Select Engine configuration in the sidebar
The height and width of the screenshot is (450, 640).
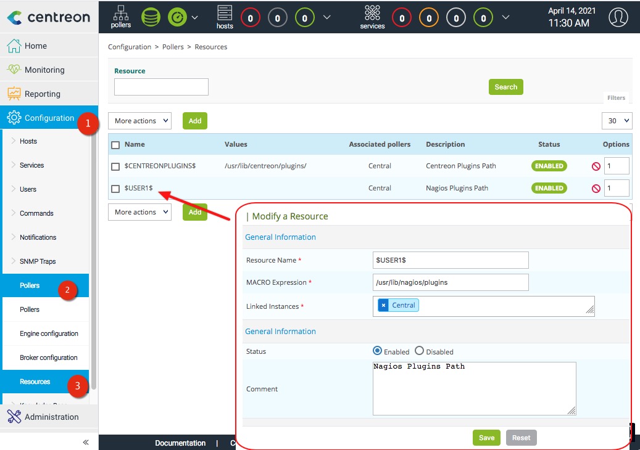point(49,333)
